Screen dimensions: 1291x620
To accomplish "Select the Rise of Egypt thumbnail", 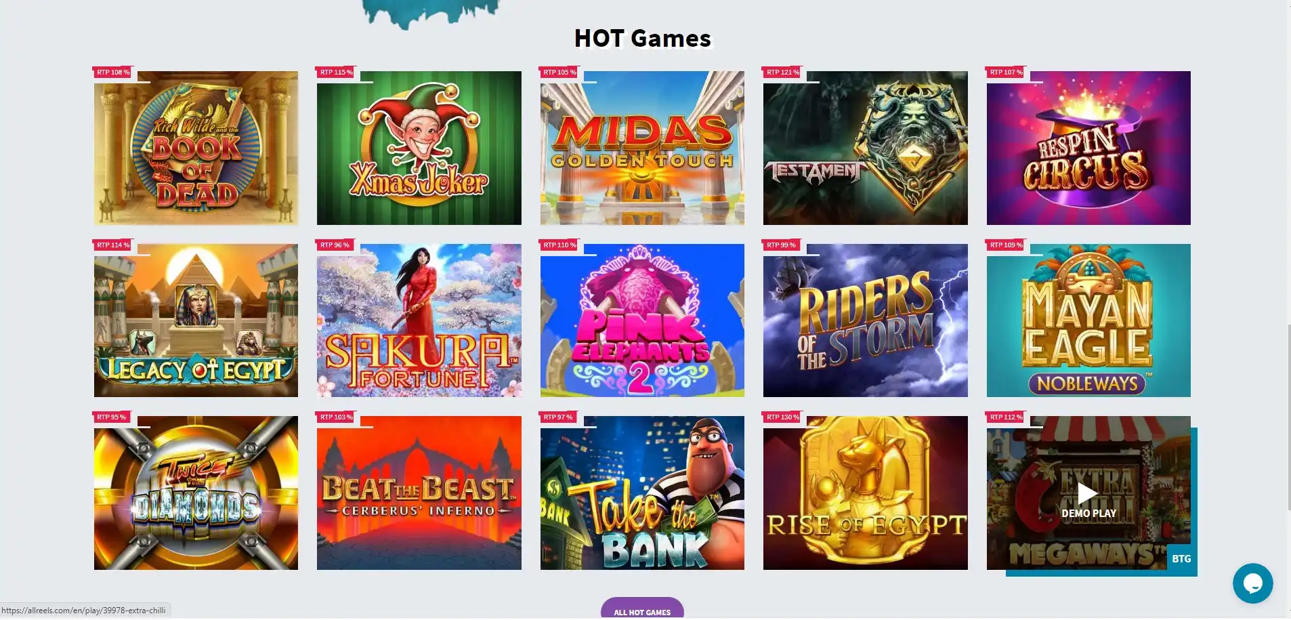I will (866, 493).
